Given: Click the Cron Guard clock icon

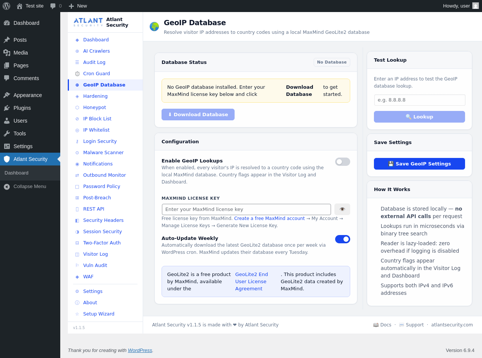Looking at the screenshot, I should tap(77, 74).
